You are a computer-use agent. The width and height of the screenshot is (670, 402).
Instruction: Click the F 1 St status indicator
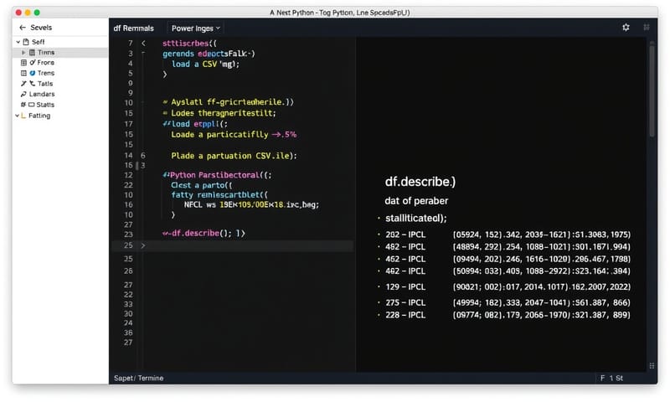pos(611,378)
